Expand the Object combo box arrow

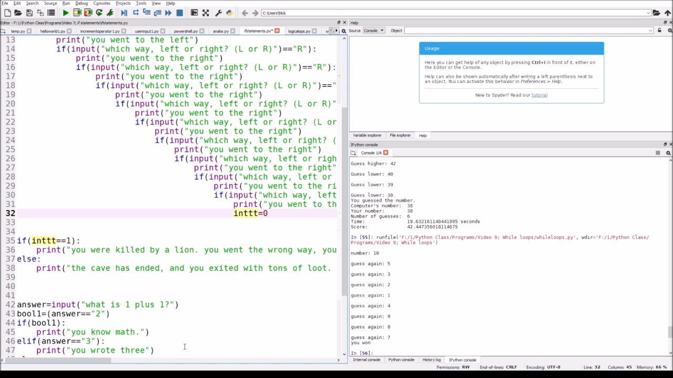click(650, 30)
